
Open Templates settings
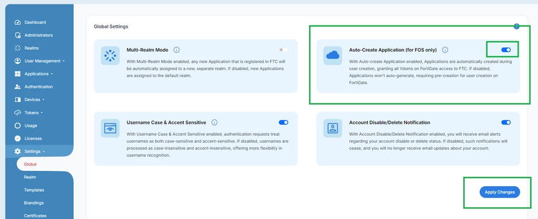34,190
